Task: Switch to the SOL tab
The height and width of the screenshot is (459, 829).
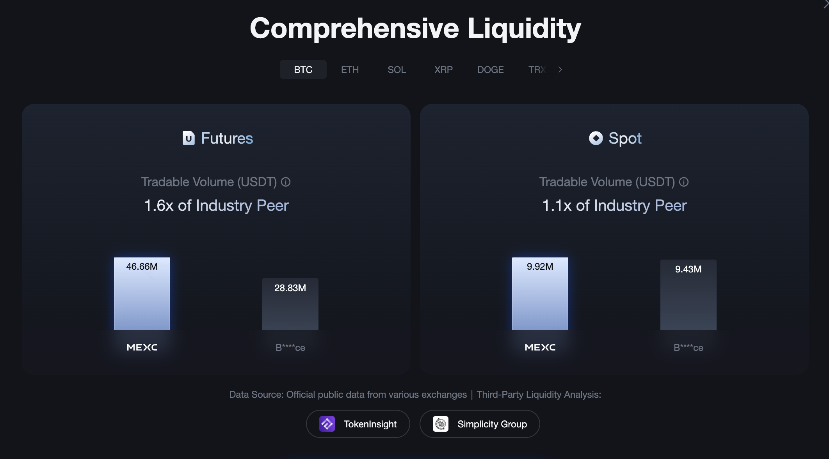Action: pyautogui.click(x=397, y=69)
